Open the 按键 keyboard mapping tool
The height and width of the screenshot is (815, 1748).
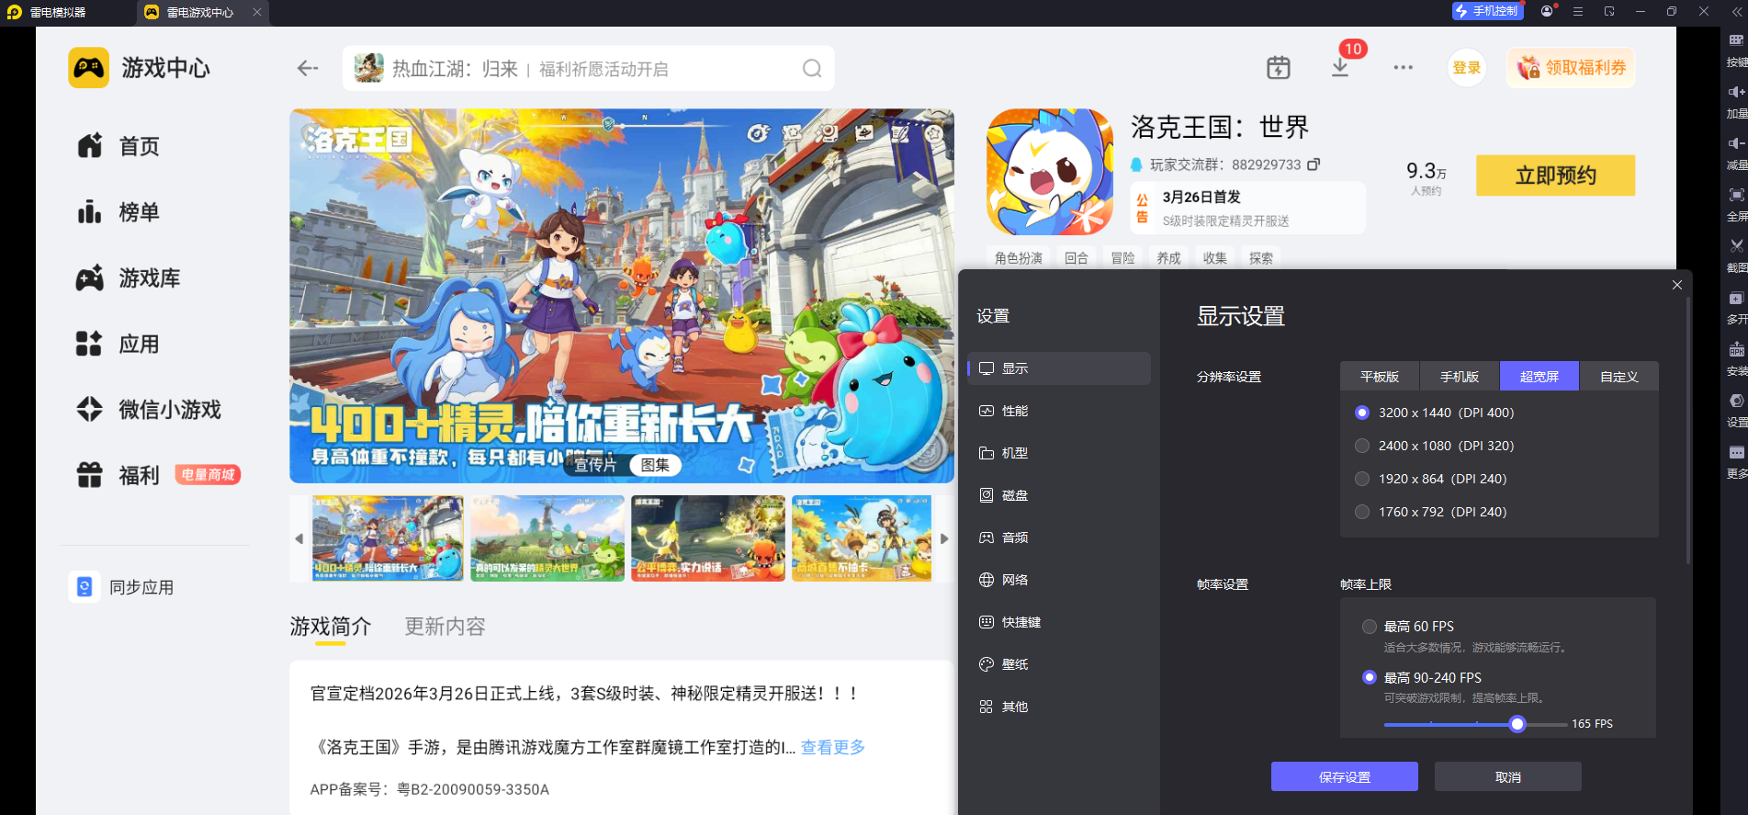pos(1736,40)
